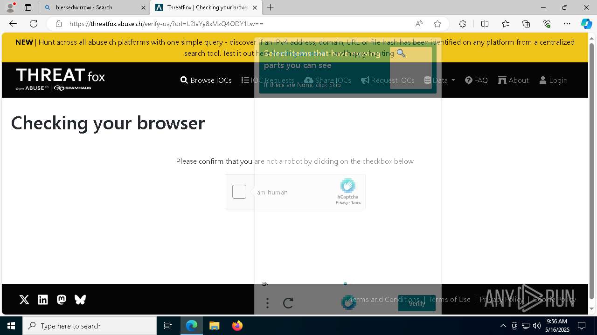The image size is (597, 335).
Task: Open Browser essentials
Action: (x=547, y=24)
